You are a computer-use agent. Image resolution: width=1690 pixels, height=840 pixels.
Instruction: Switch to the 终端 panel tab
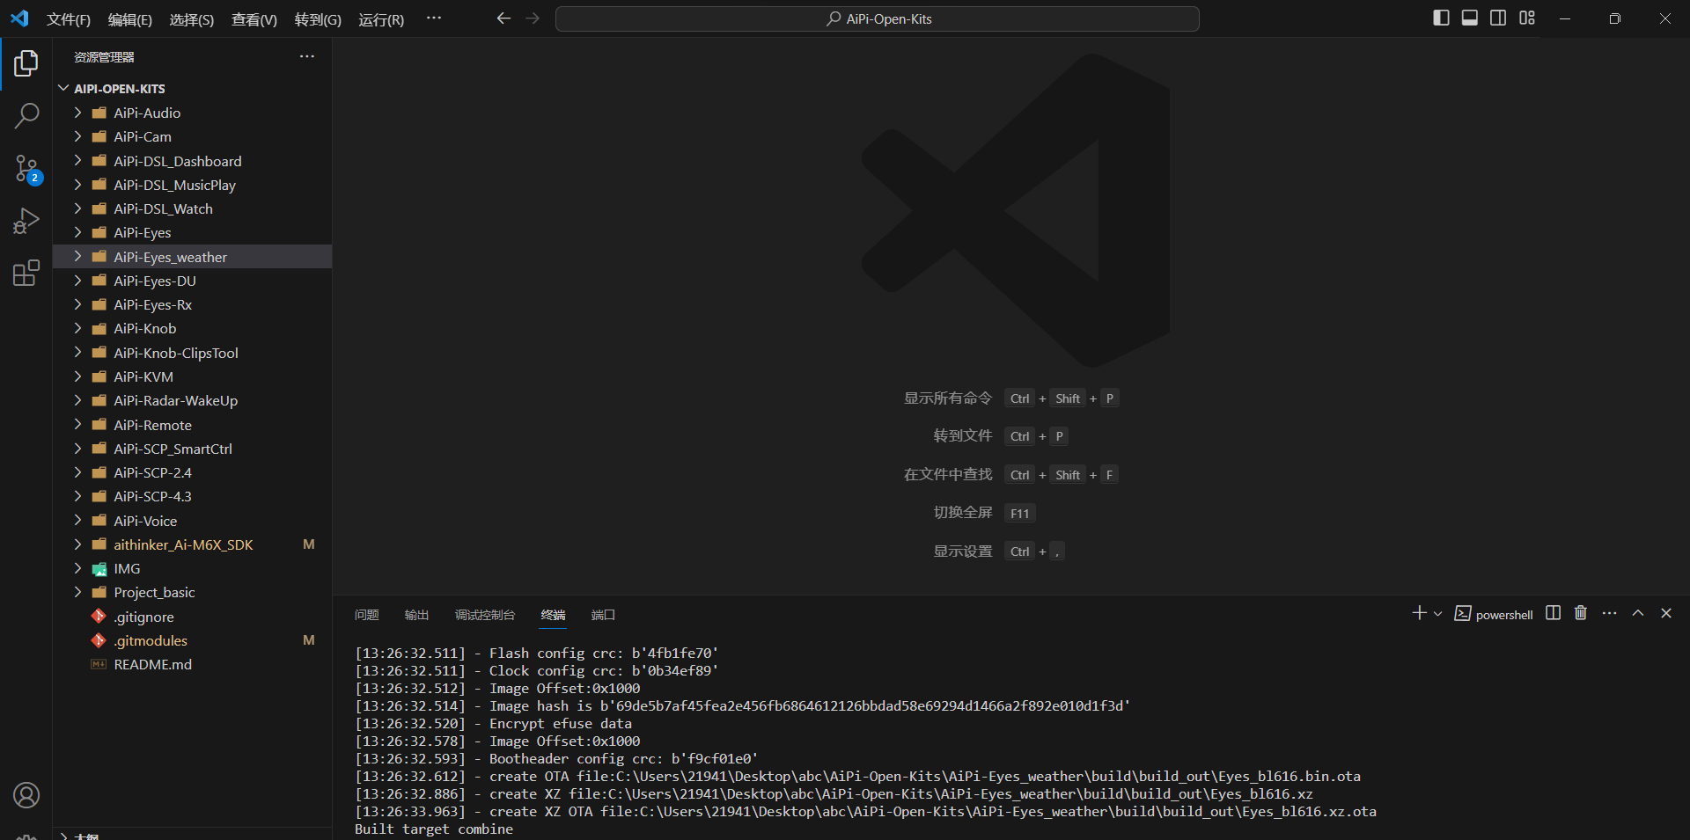point(554,615)
